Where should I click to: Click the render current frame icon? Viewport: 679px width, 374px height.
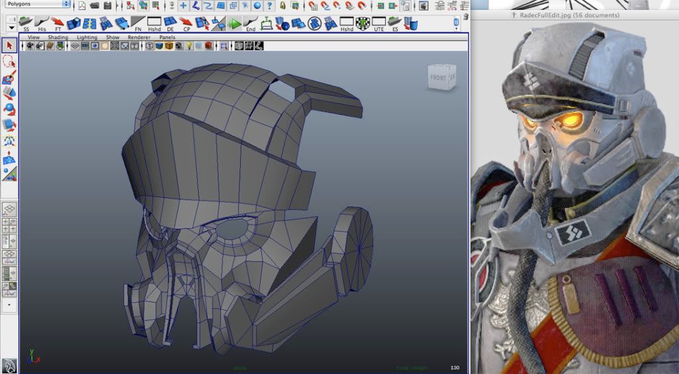click(x=424, y=5)
